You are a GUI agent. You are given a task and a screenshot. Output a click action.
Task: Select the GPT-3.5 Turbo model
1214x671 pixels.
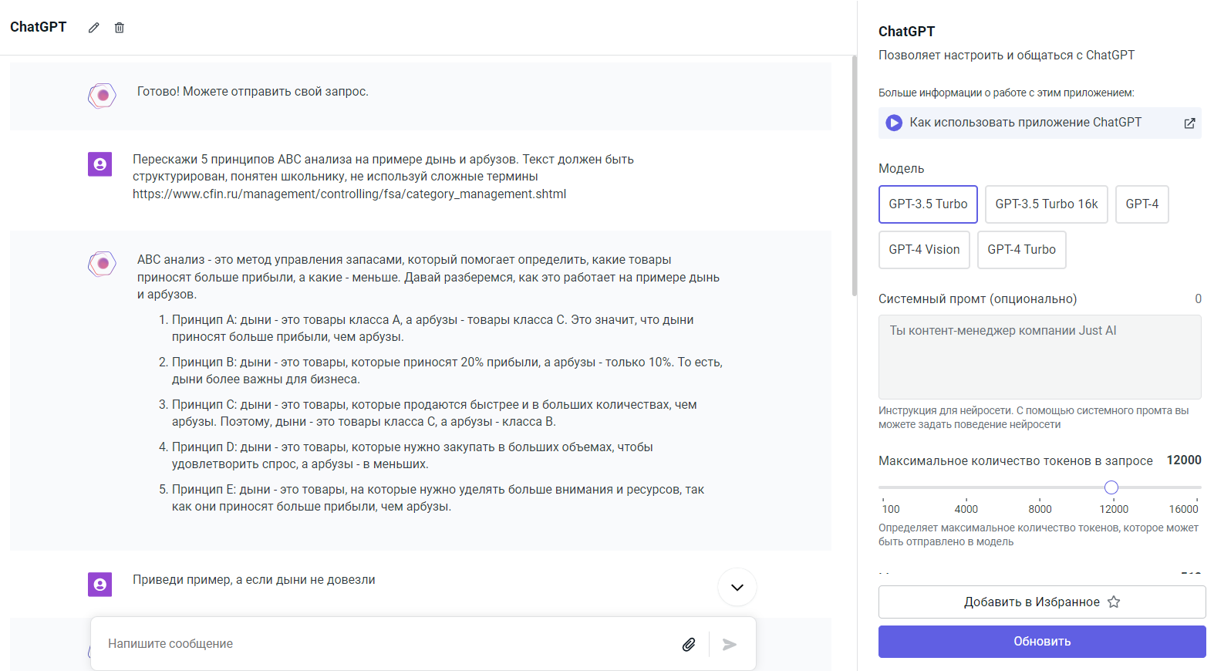928,204
